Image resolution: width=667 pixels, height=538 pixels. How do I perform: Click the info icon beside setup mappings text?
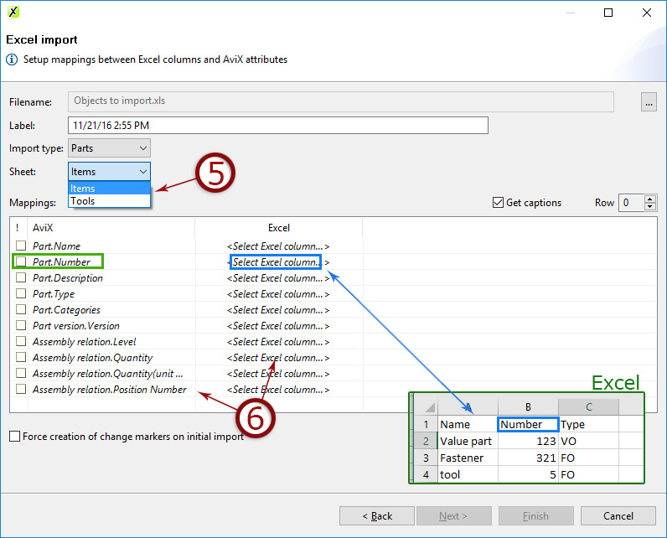click(x=13, y=60)
